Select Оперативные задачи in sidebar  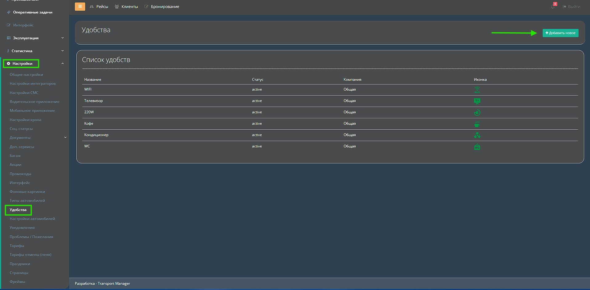pyautogui.click(x=33, y=12)
